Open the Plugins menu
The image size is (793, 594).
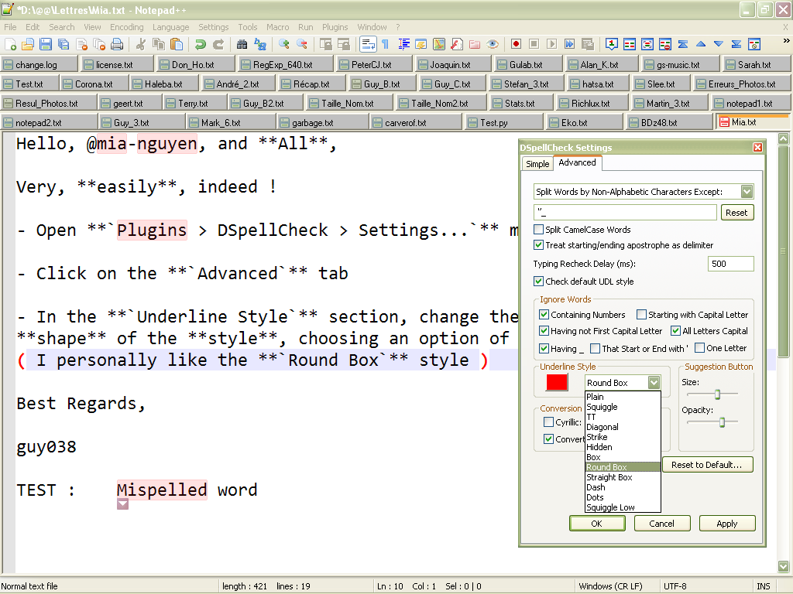pos(335,27)
